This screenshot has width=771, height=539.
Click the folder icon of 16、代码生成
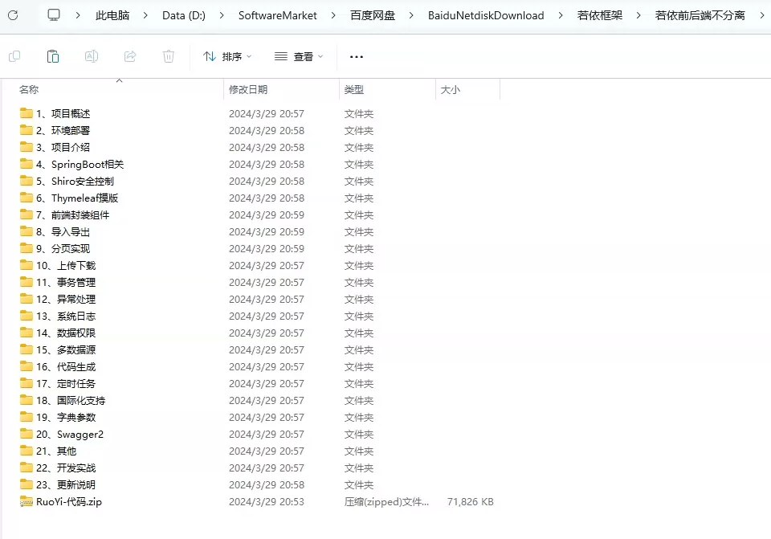tap(27, 366)
